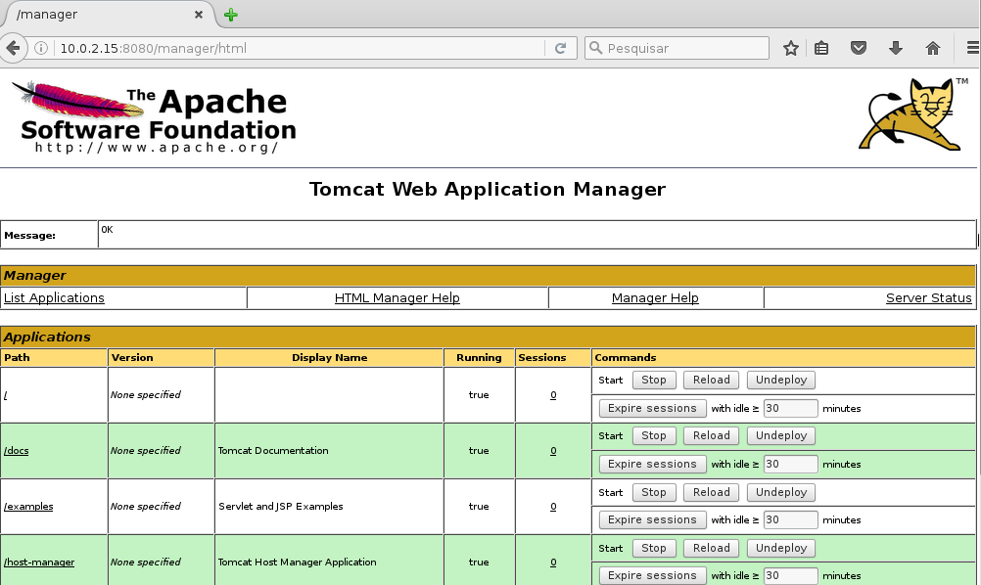Stop the /examples application

654,492
